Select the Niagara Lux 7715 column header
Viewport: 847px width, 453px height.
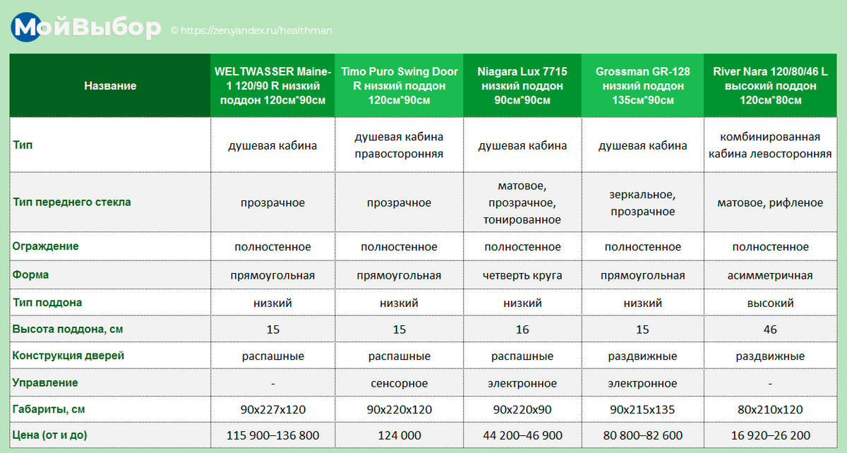coord(522,85)
